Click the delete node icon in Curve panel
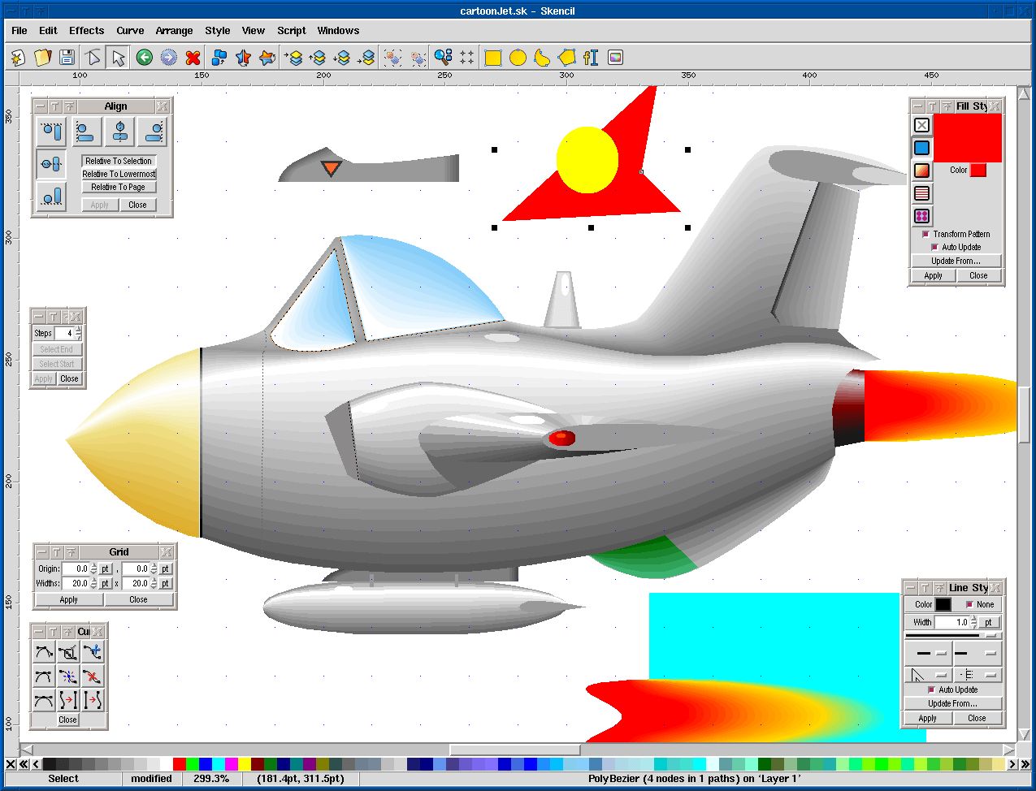 tap(93, 676)
